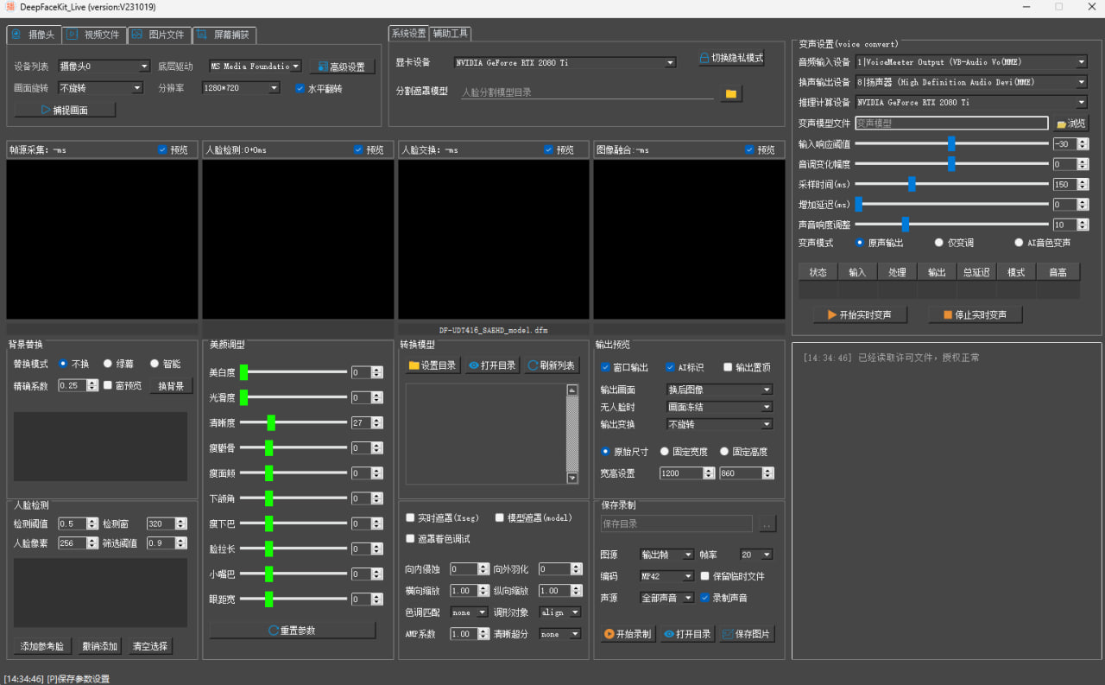Click the 宽高设置 1200 width stepper
1105x685 pixels.
point(709,473)
